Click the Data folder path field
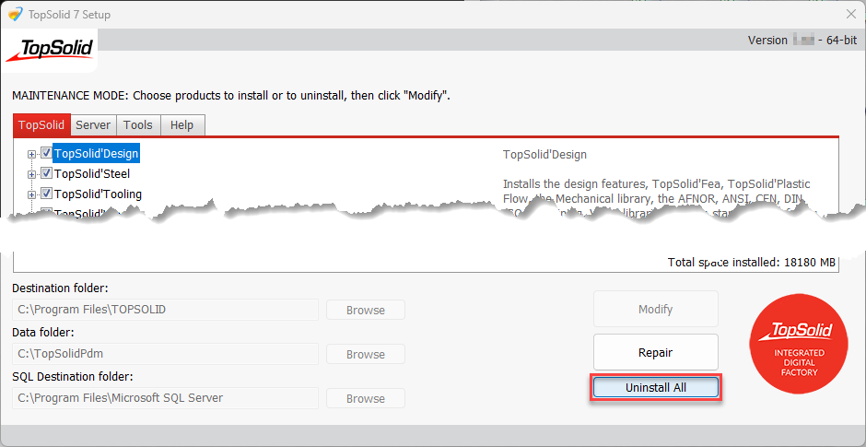The height and width of the screenshot is (447, 866). 165,354
